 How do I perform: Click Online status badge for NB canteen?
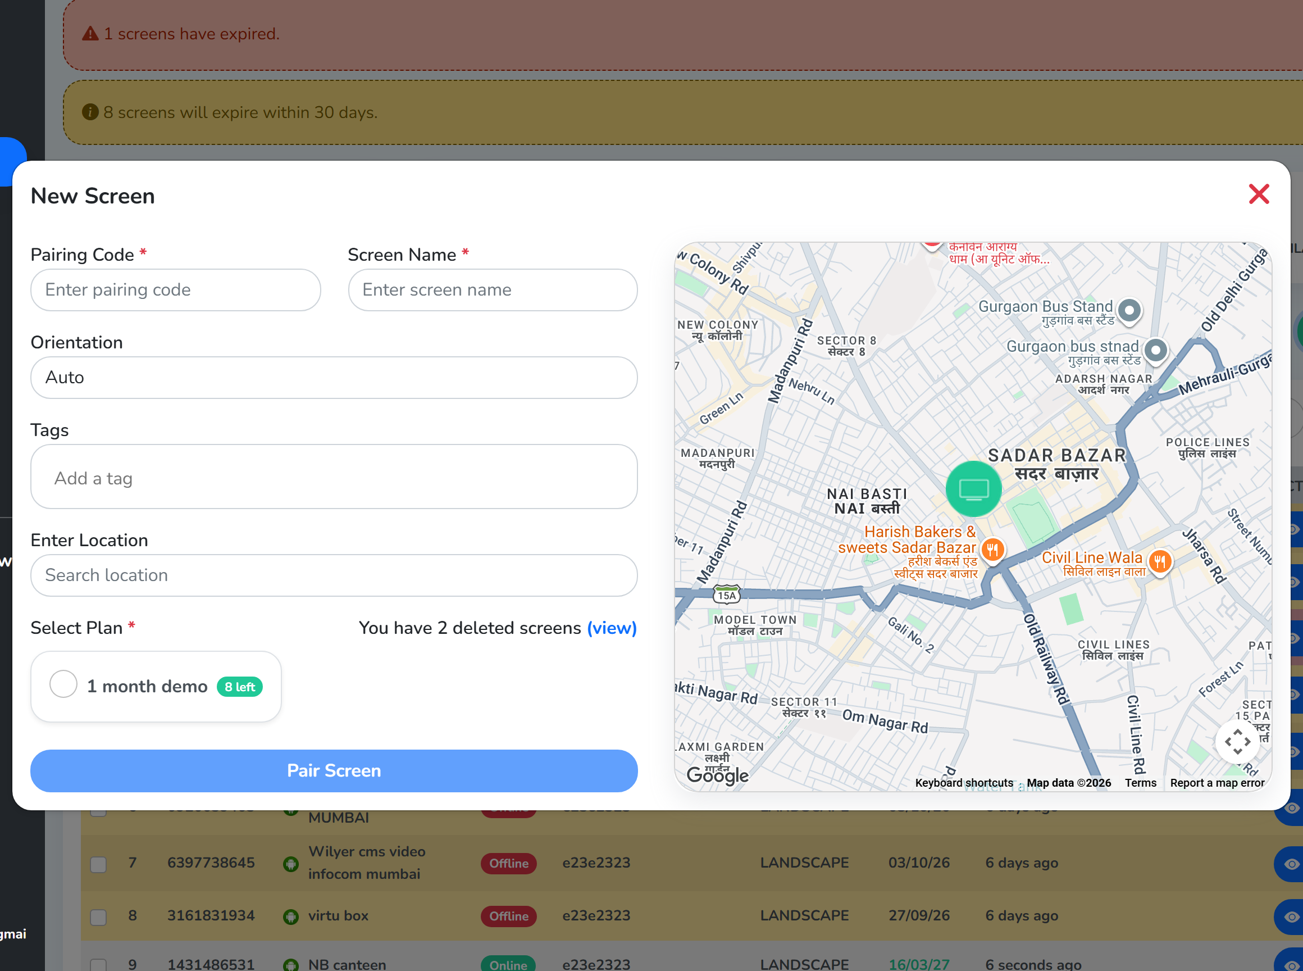coord(508,964)
